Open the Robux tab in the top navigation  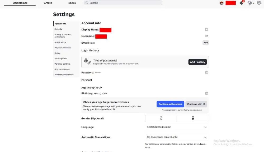click(72, 3)
